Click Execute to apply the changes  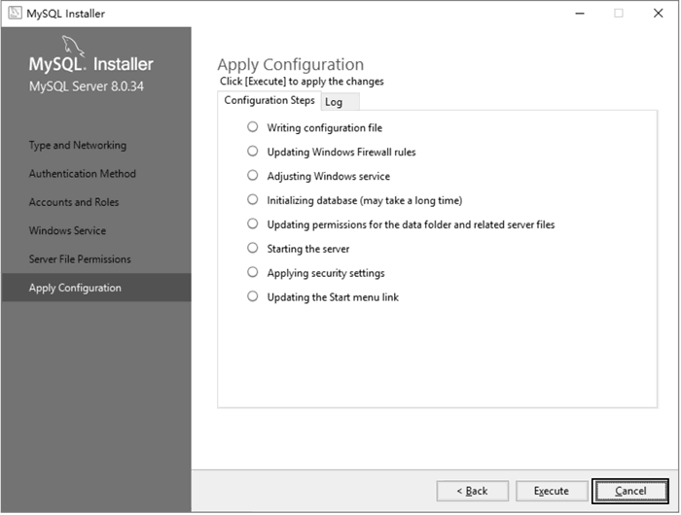point(552,491)
